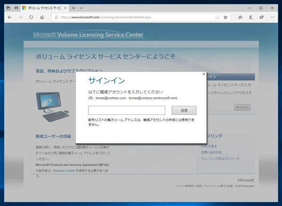Click the browser Back arrow
Viewport: 282px width, 206px height.
(10, 17)
